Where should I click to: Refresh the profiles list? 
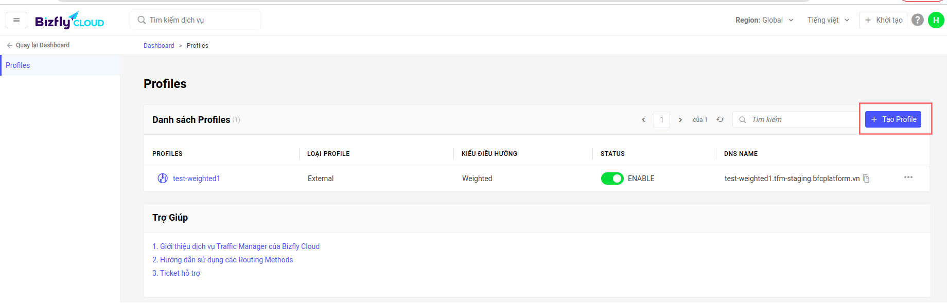click(720, 119)
